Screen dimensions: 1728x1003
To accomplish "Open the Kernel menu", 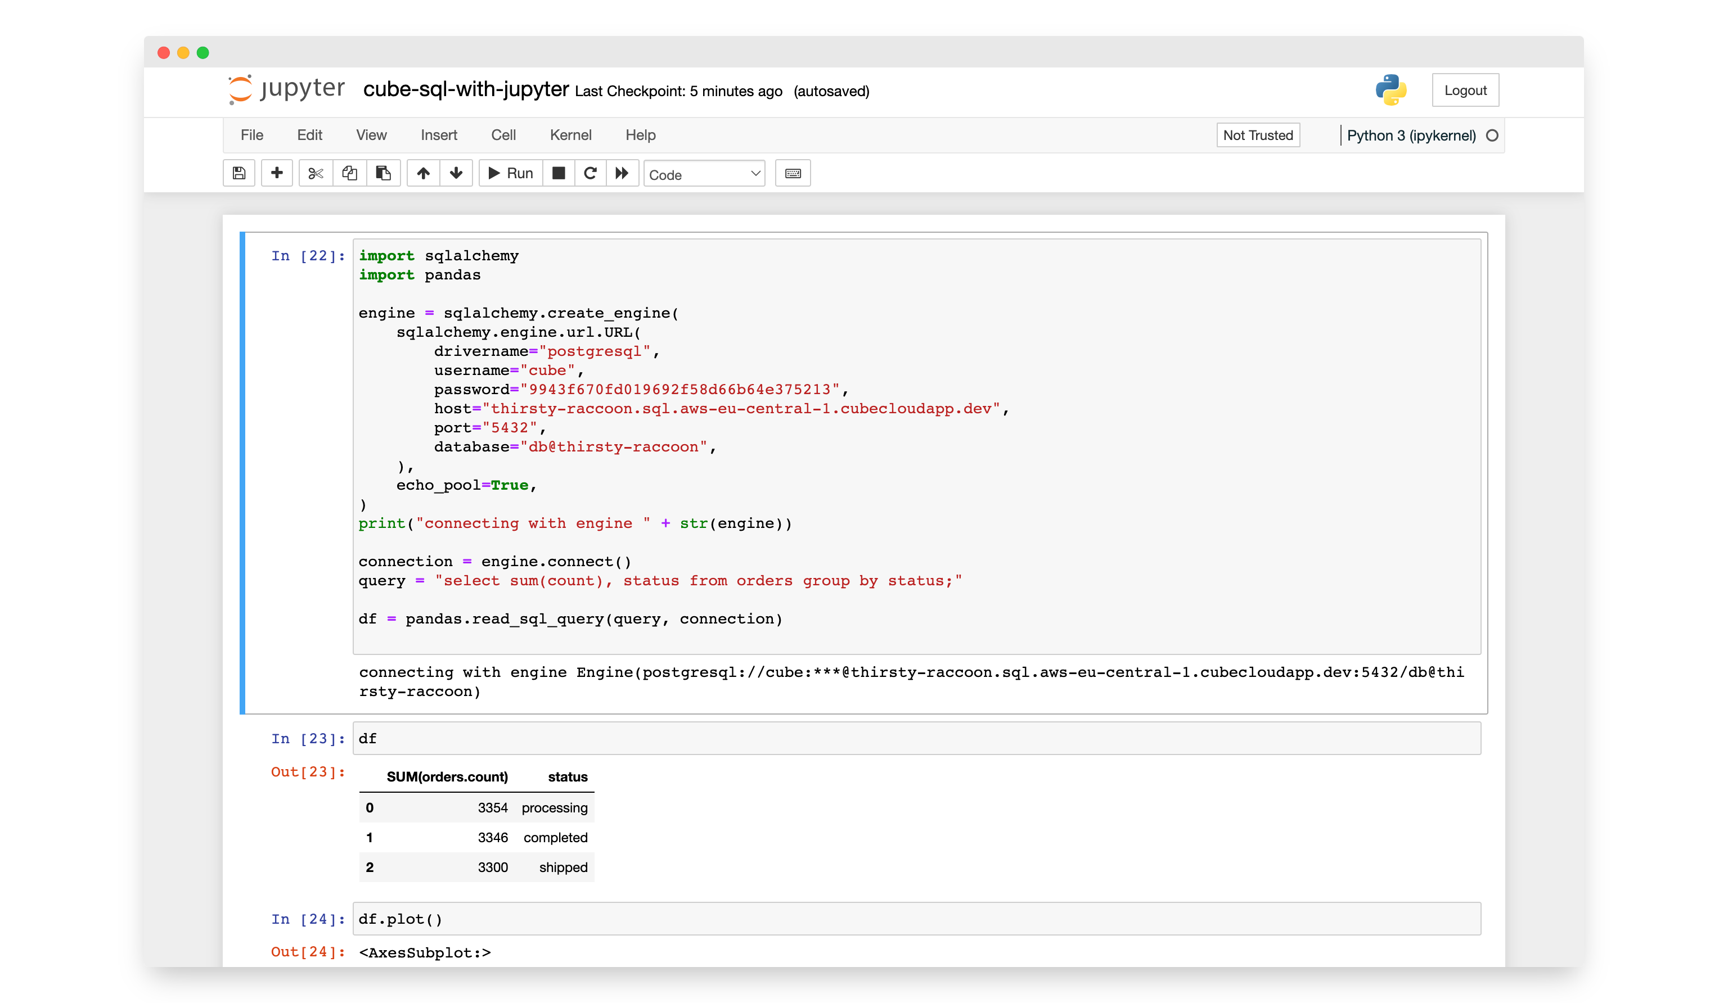I will click(x=570, y=135).
